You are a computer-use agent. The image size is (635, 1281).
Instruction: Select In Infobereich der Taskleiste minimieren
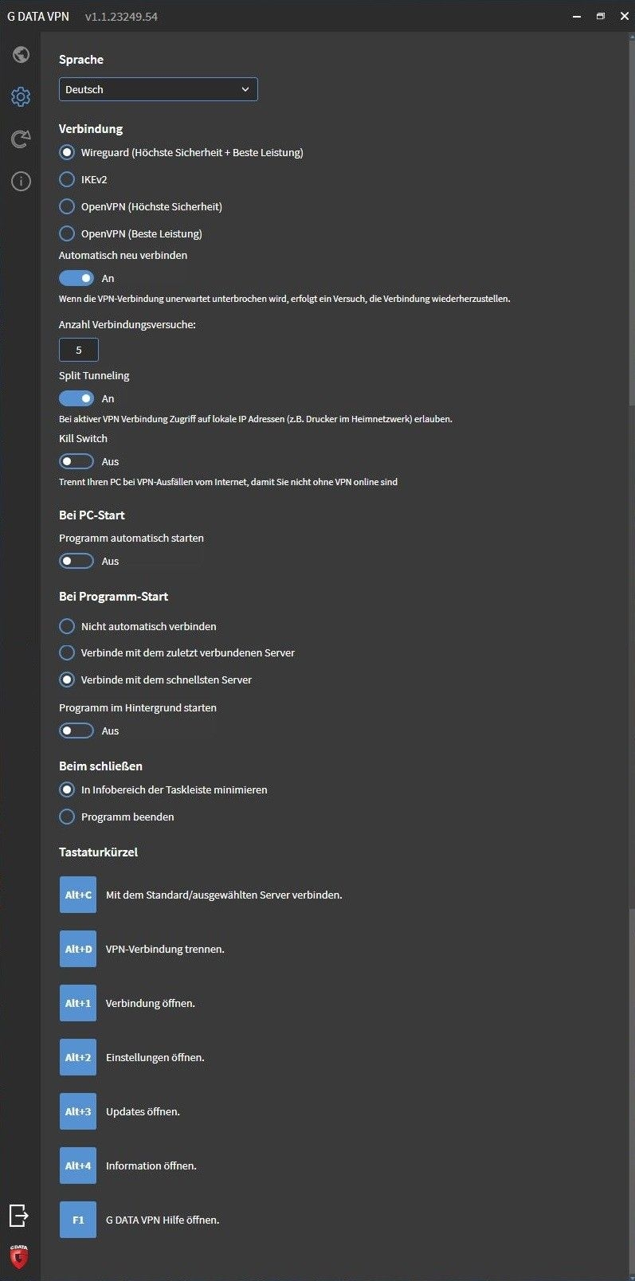click(x=67, y=789)
